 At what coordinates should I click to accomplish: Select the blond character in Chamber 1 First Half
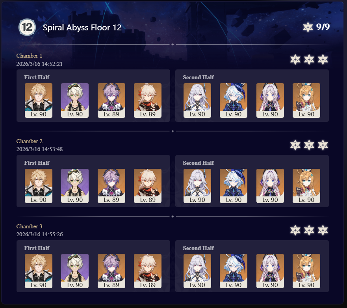pyautogui.click(x=39, y=101)
